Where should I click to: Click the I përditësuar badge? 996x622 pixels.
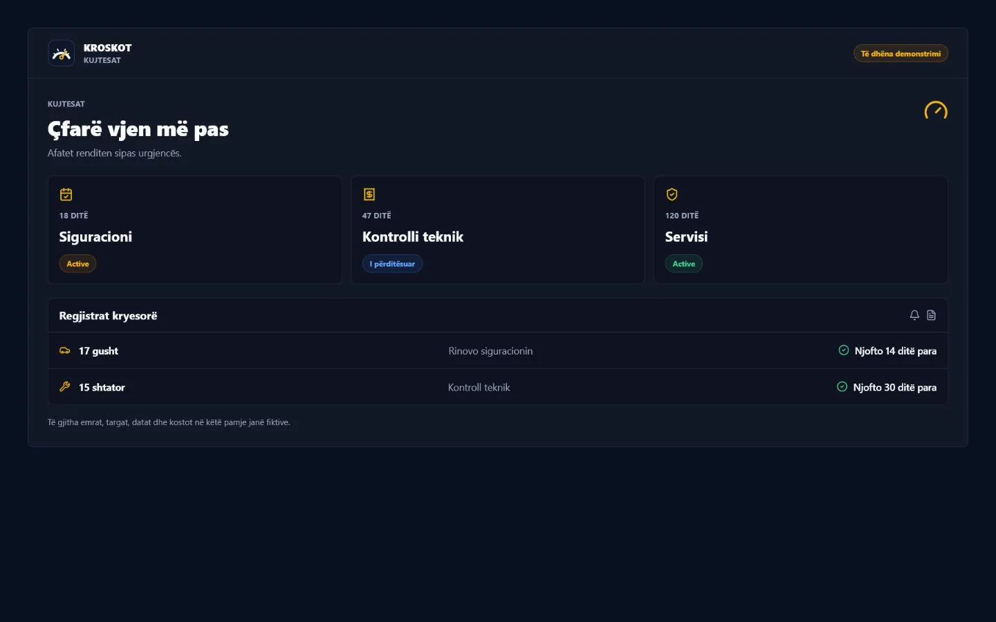[x=392, y=264]
